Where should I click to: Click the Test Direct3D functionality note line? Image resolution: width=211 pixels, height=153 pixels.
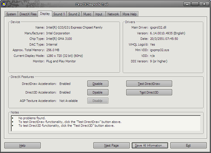click(66, 126)
